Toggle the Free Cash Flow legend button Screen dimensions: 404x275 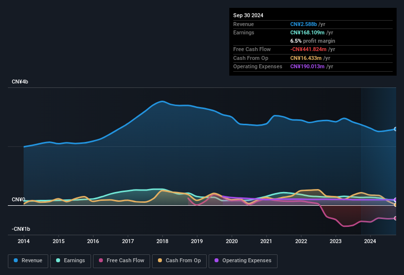pos(122,261)
